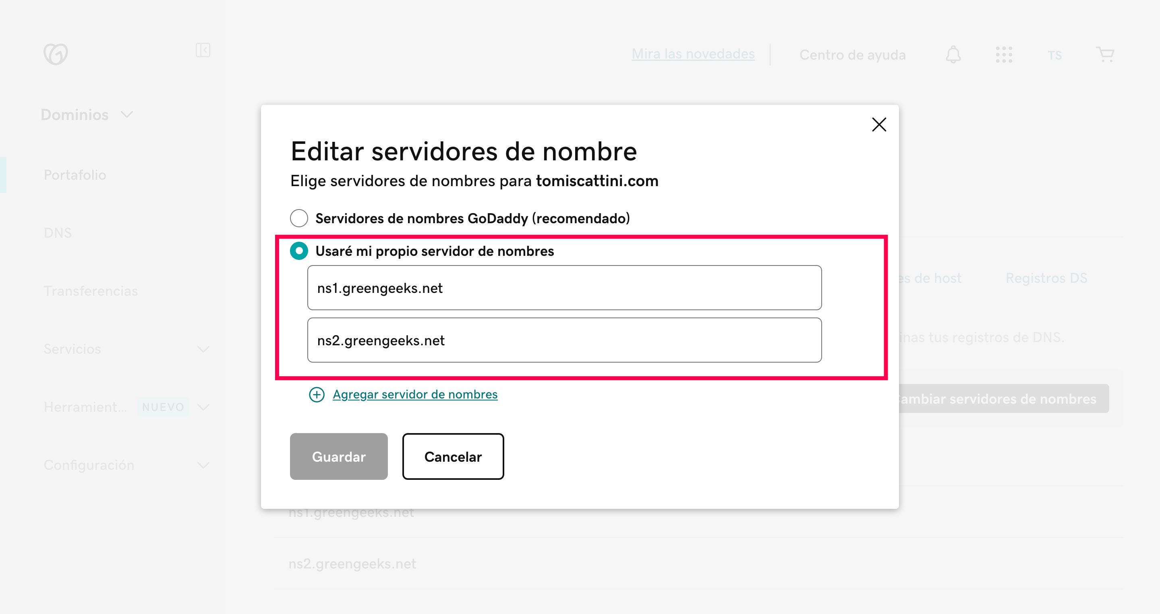Expand the Herramientas section chevron
The width and height of the screenshot is (1160, 614).
coord(203,407)
